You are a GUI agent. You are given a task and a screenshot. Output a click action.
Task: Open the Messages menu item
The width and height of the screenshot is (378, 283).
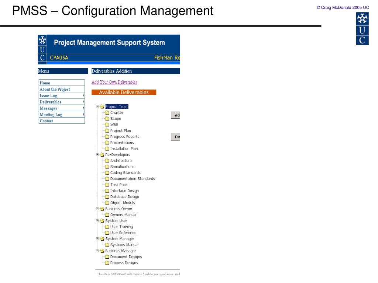[x=62, y=108]
